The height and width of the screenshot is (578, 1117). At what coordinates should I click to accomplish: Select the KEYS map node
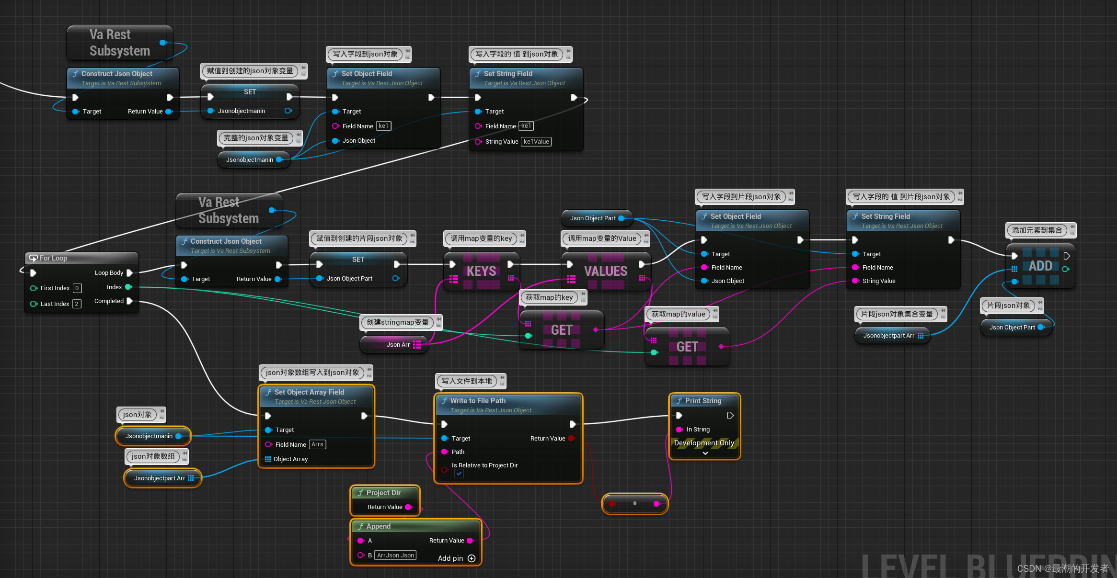(482, 271)
